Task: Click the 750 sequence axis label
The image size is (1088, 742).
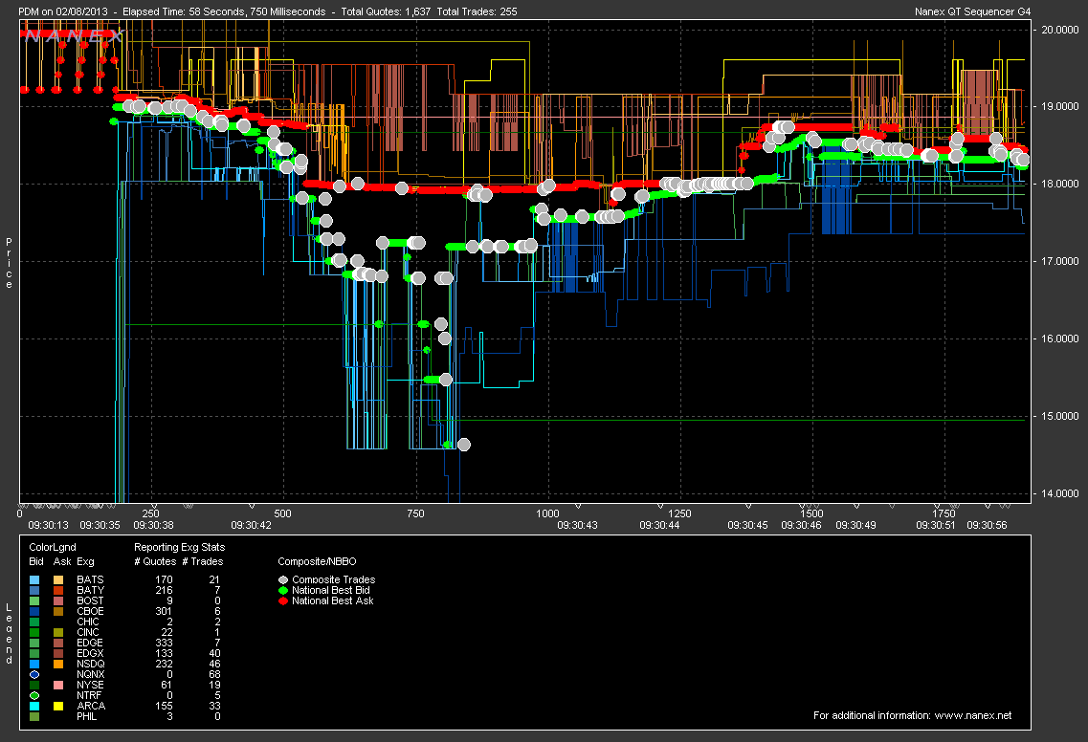Action: click(415, 513)
